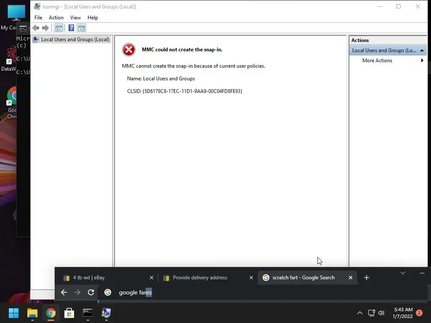Open the Action menu
The width and height of the screenshot is (431, 323).
coord(56,18)
